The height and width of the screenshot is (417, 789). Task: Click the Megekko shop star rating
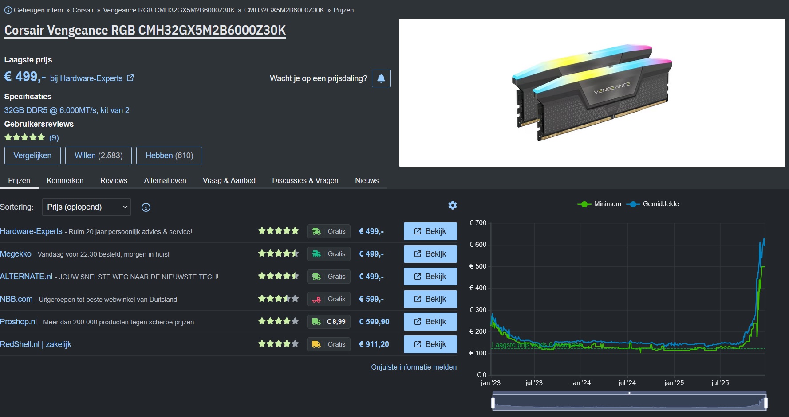coord(279,253)
